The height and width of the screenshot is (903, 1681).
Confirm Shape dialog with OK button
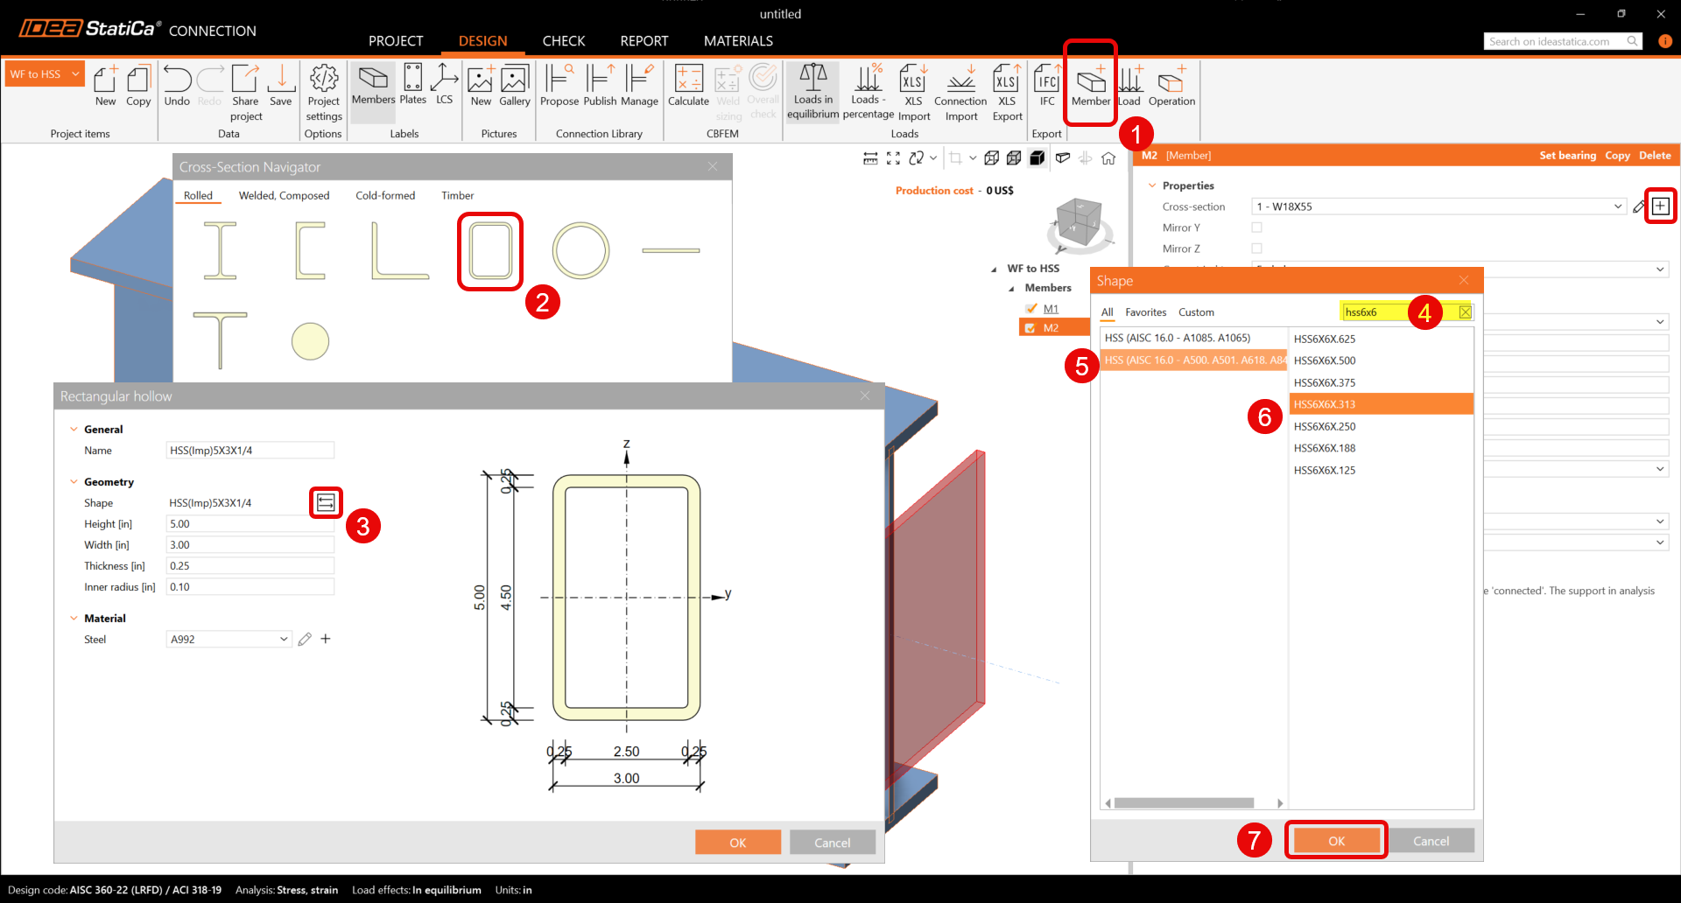tap(1335, 841)
